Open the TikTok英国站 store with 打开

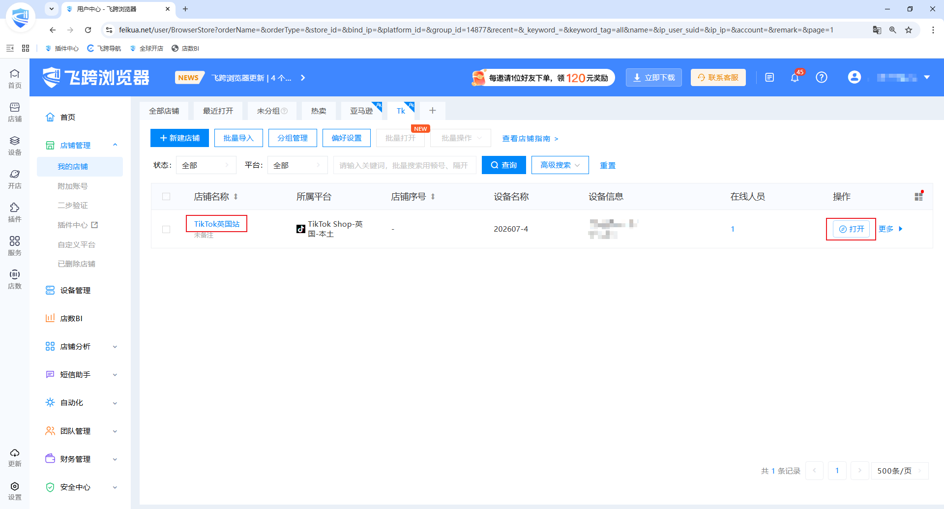(x=852, y=229)
